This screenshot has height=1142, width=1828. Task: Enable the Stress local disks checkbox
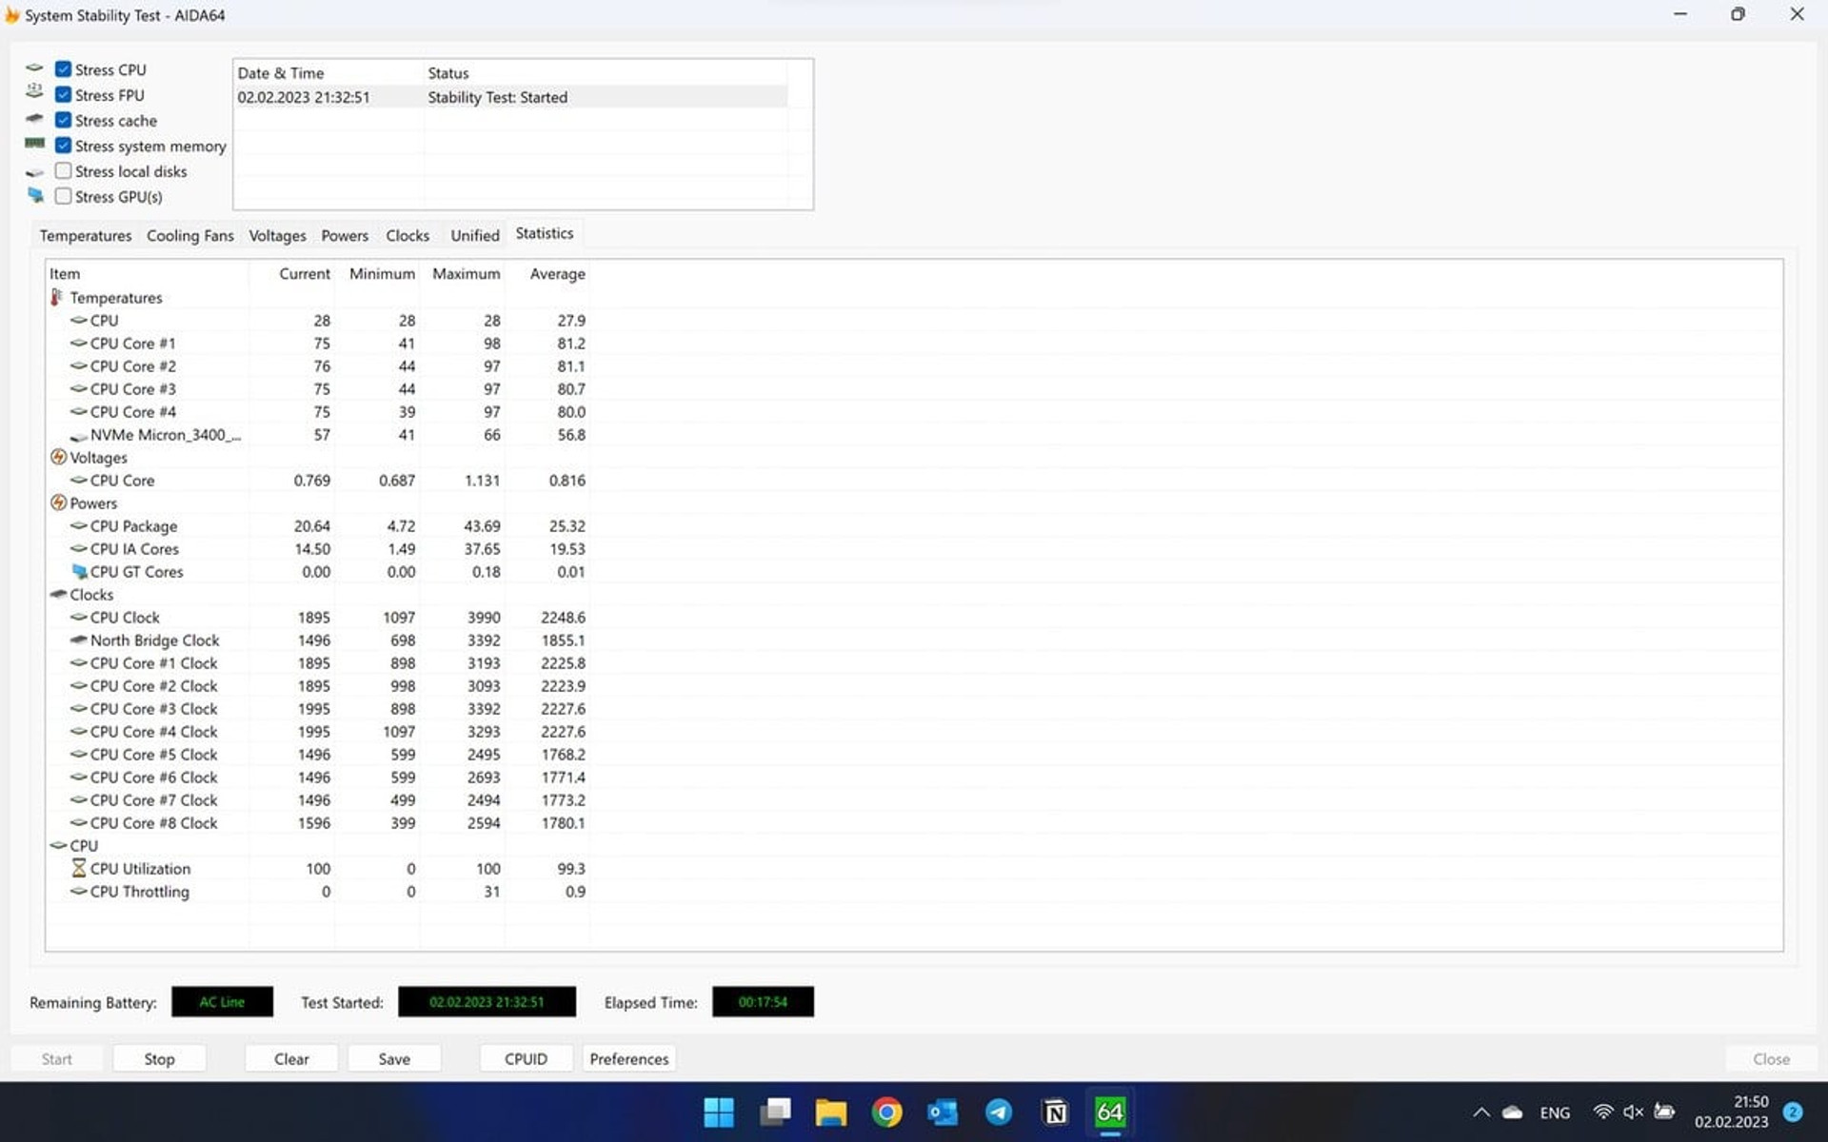coord(63,171)
